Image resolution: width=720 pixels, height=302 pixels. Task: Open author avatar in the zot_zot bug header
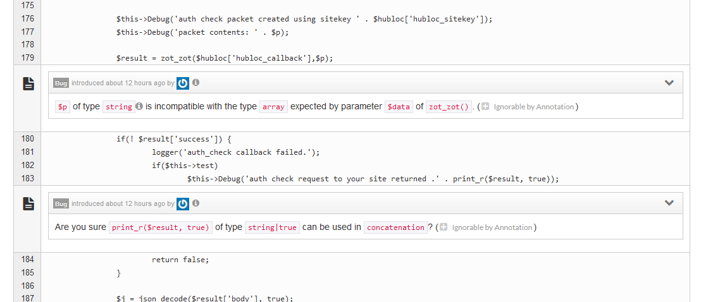183,83
